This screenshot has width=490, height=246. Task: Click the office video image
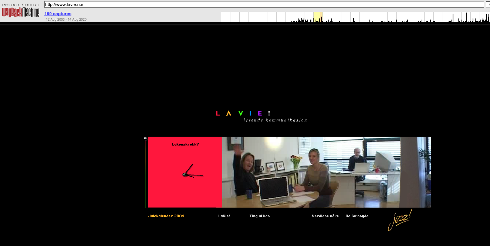(x=327, y=172)
